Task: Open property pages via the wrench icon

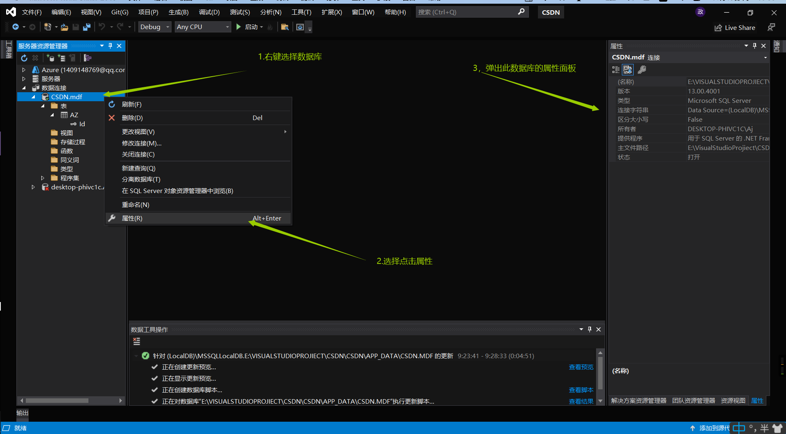Action: [x=641, y=70]
